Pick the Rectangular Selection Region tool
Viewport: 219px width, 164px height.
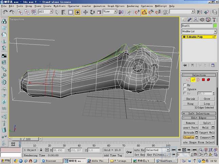71,12
